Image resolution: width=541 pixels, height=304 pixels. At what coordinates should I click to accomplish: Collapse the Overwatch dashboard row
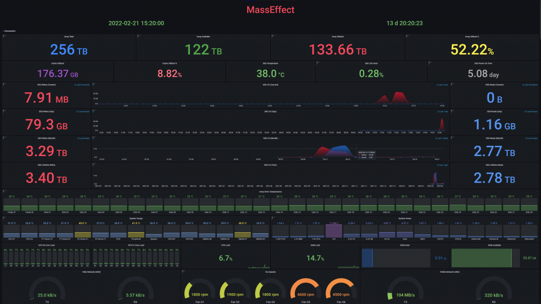tap(9, 31)
